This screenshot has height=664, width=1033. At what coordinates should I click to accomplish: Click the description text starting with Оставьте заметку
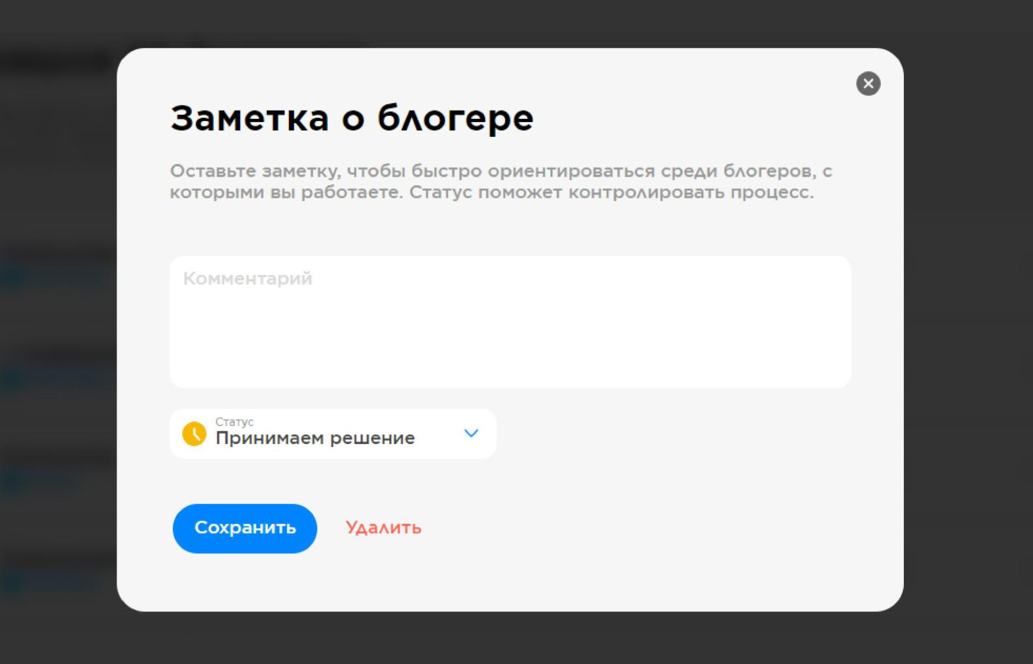[x=501, y=181]
